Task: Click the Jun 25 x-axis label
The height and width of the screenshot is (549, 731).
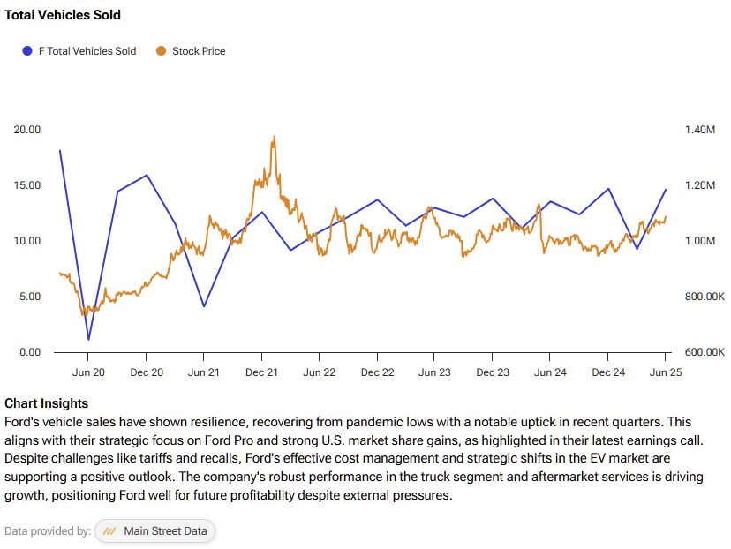Action: [666, 372]
